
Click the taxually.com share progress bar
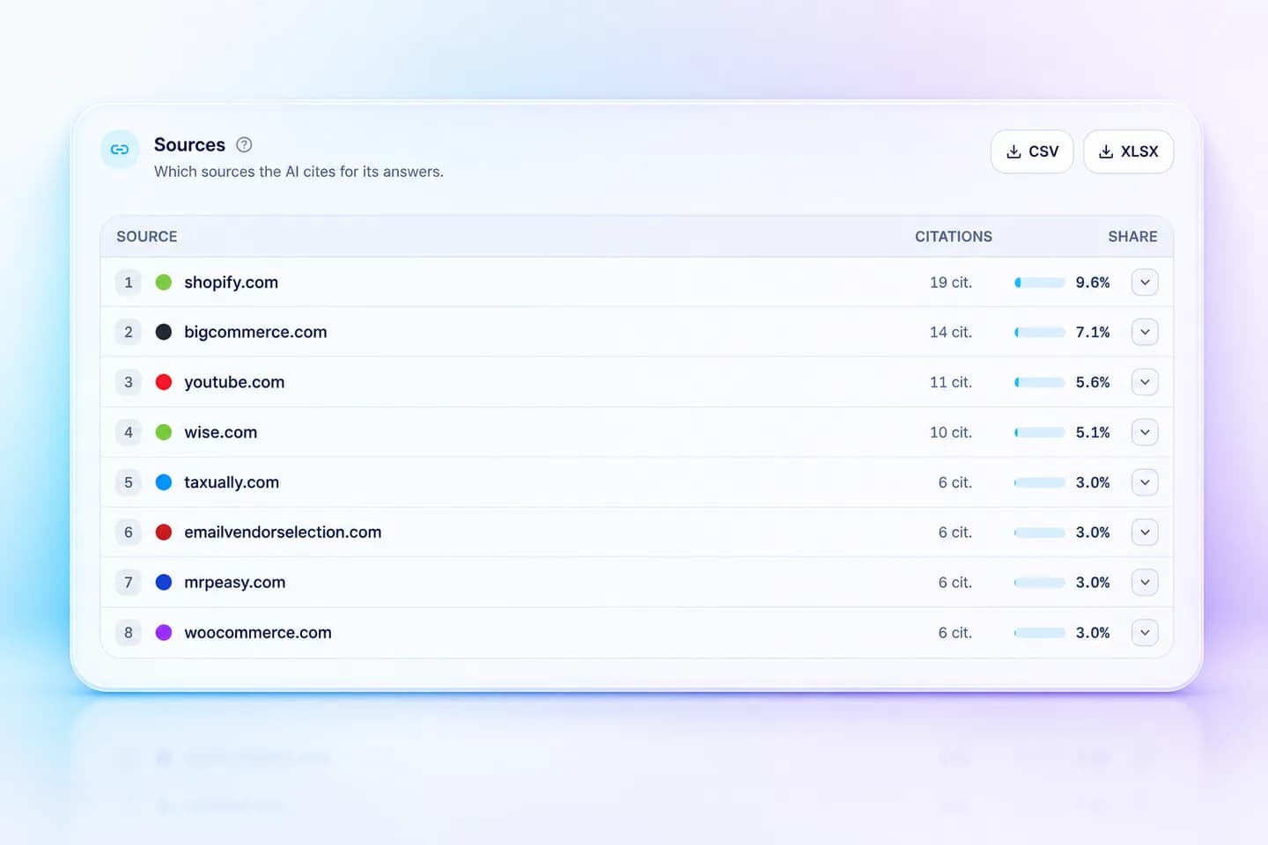1040,482
